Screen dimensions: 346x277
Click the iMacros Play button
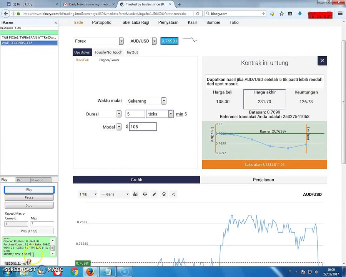(29, 190)
